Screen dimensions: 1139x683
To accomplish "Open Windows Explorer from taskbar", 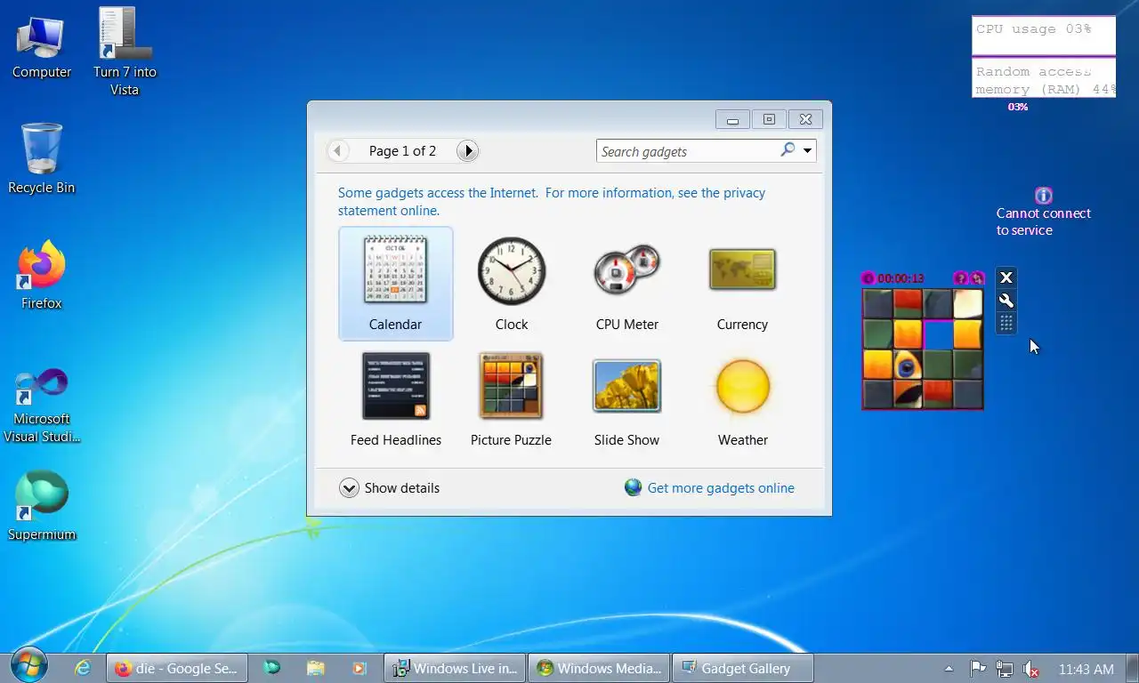I will (x=315, y=668).
